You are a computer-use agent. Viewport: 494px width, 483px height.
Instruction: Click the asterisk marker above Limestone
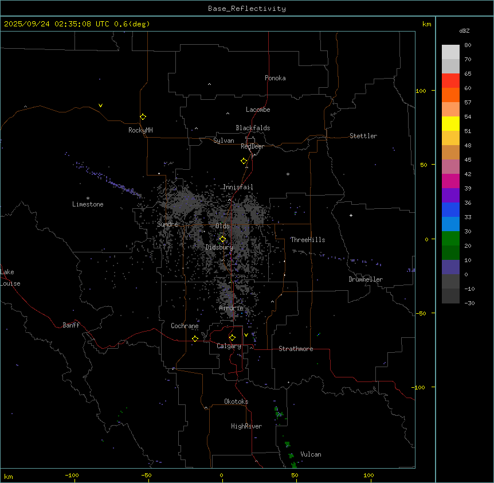point(88,198)
